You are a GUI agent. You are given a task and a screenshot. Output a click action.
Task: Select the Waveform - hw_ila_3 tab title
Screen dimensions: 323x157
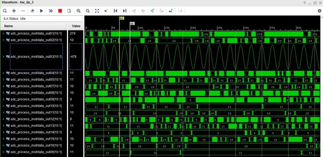18,2
